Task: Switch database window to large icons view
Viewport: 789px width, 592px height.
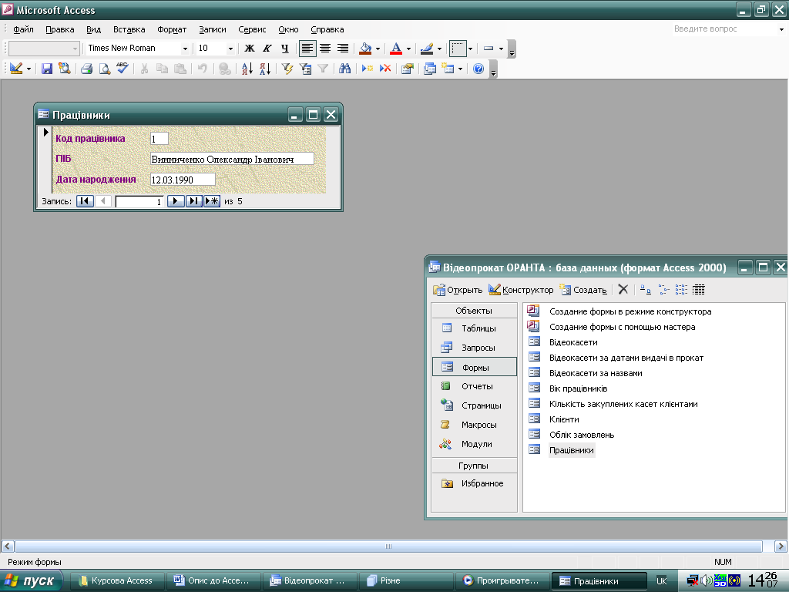Action: (646, 290)
